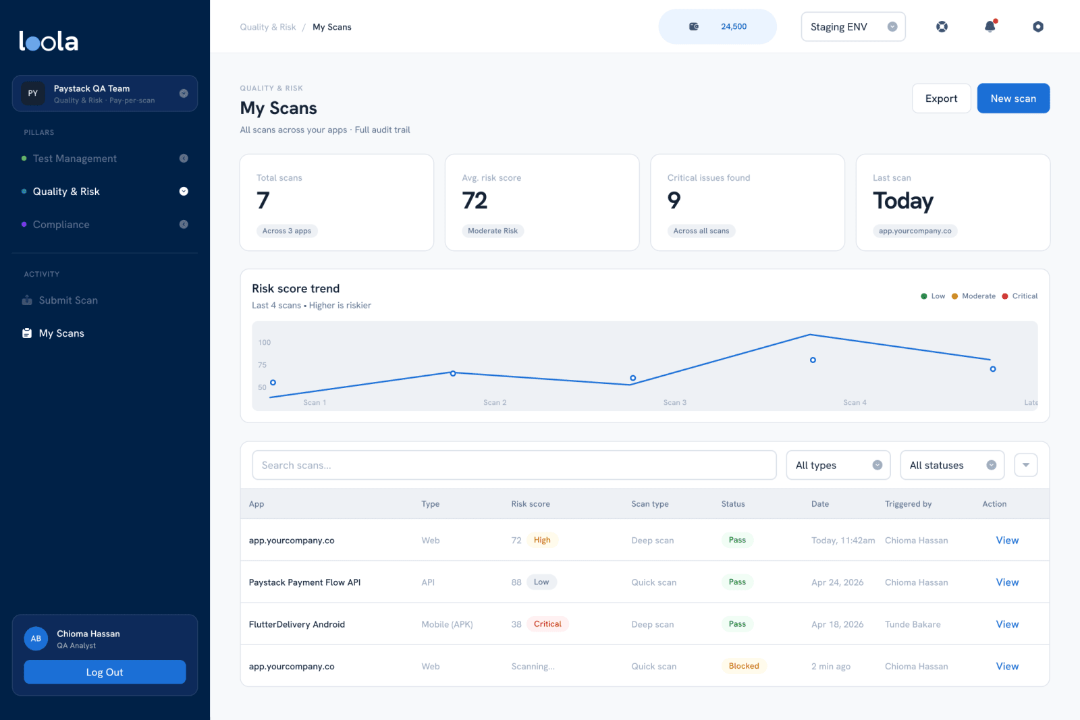
Task: View the FlutterDelivery Android scan
Action: pos(1007,624)
